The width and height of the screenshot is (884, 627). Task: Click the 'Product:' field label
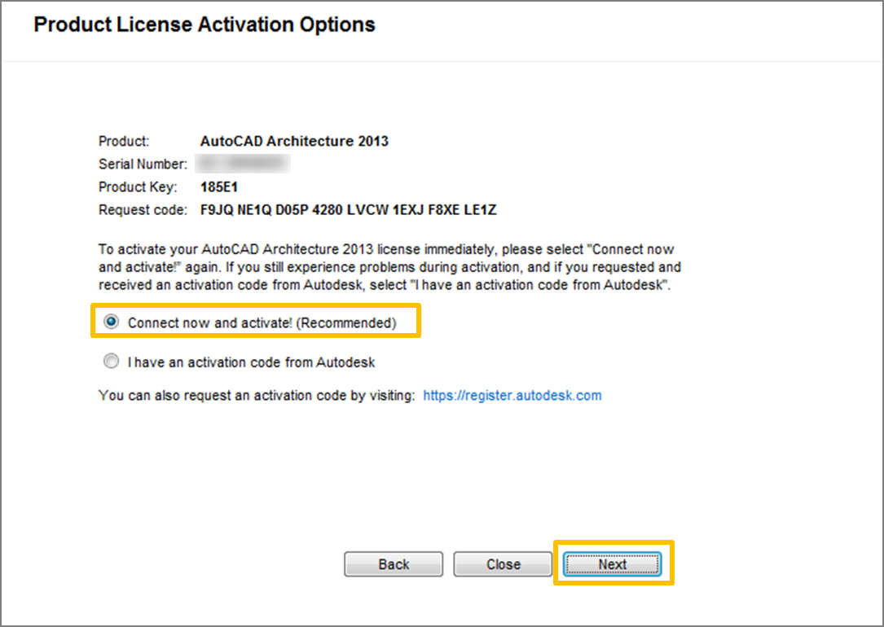[124, 141]
